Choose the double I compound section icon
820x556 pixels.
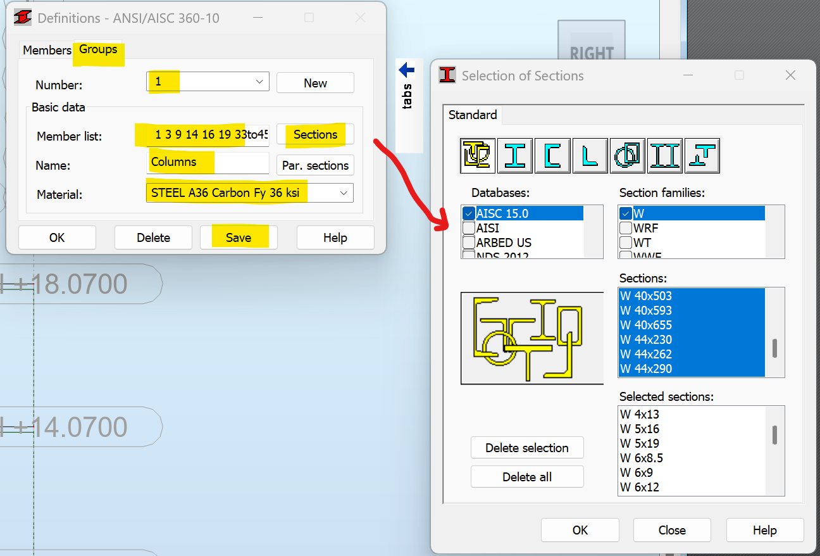coord(665,155)
